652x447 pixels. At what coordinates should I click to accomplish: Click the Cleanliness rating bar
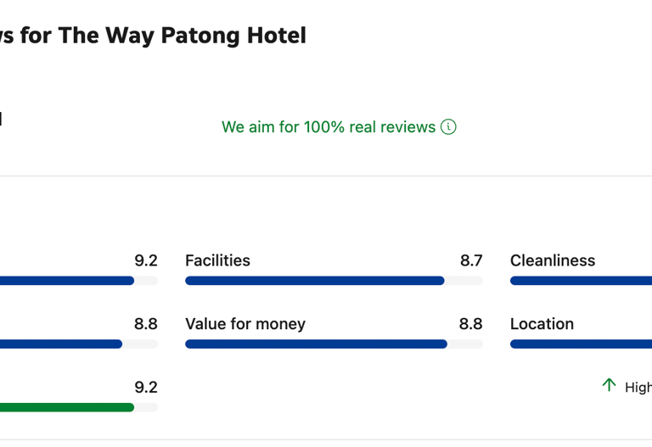tap(581, 281)
